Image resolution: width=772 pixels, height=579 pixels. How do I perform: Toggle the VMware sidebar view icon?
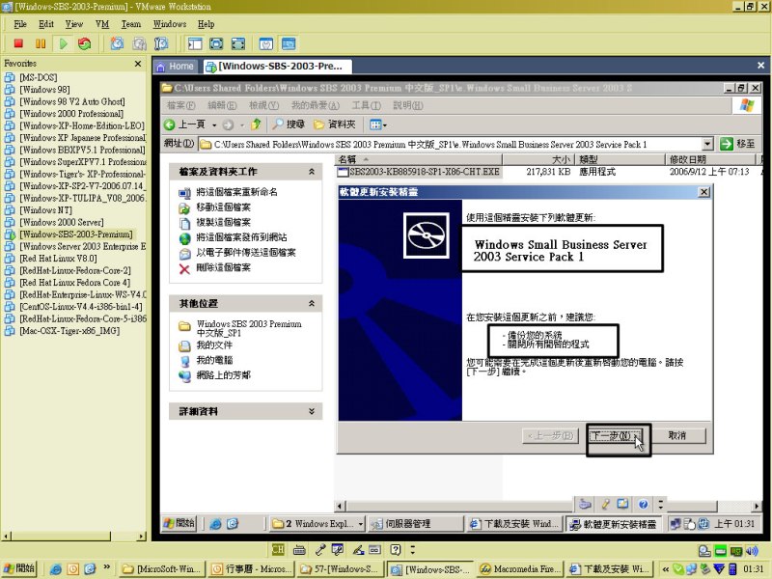point(195,43)
